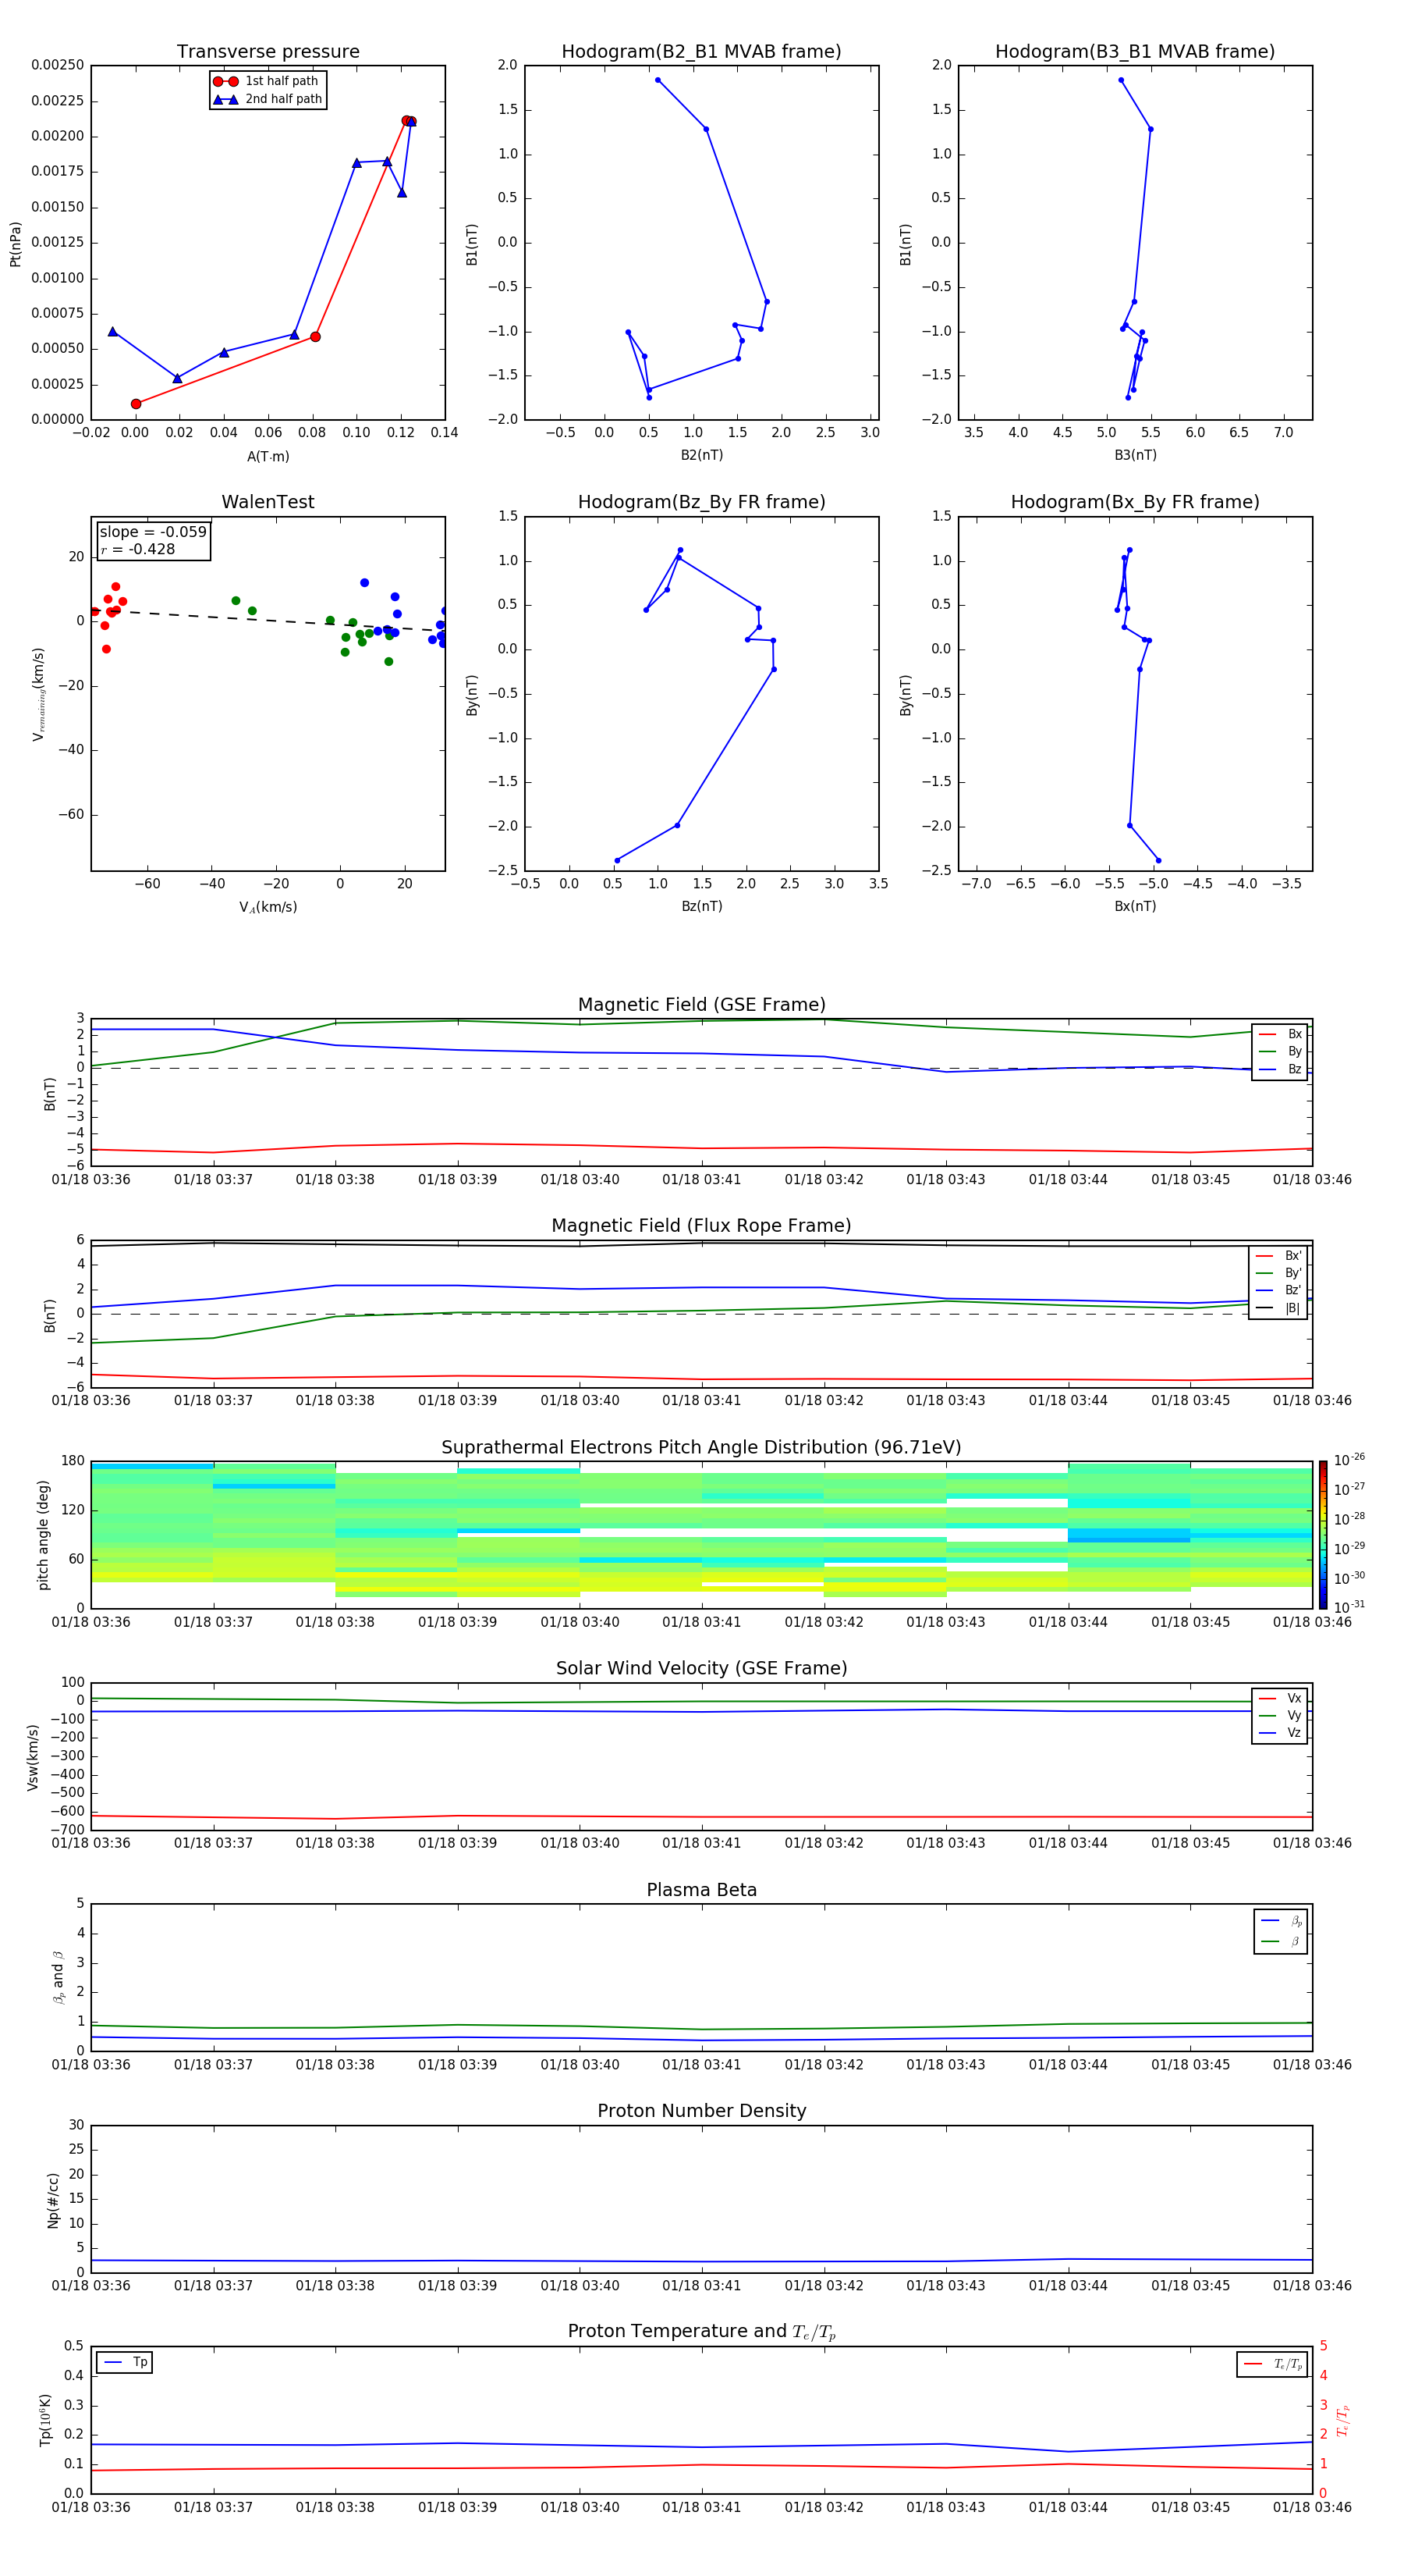
Task: Click the 'Plasma Beta' plot title
Action: (x=701, y=1891)
